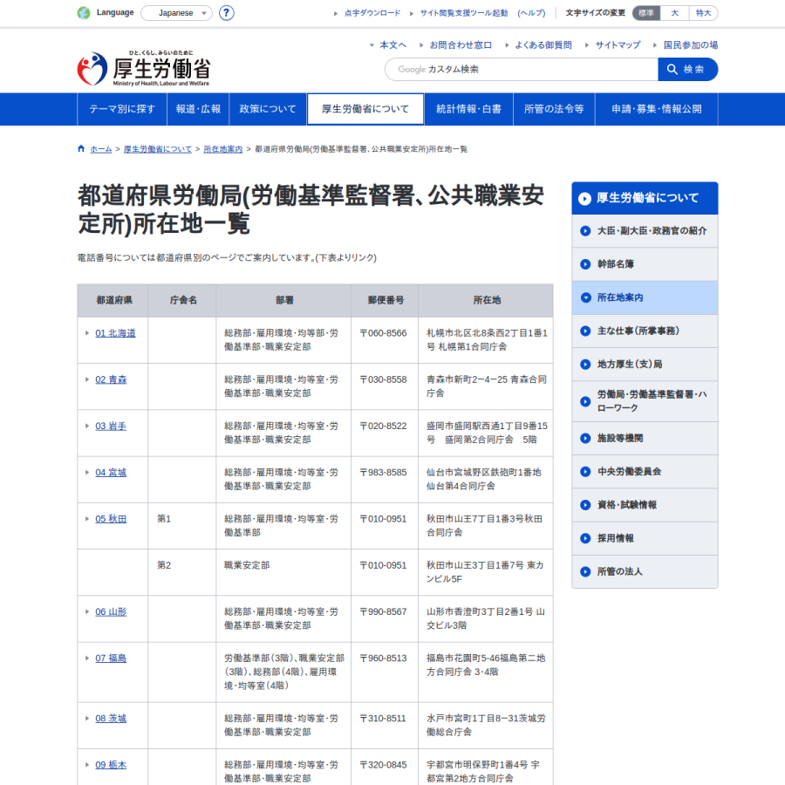Click the ホーム breadcrumb link

tap(101, 149)
